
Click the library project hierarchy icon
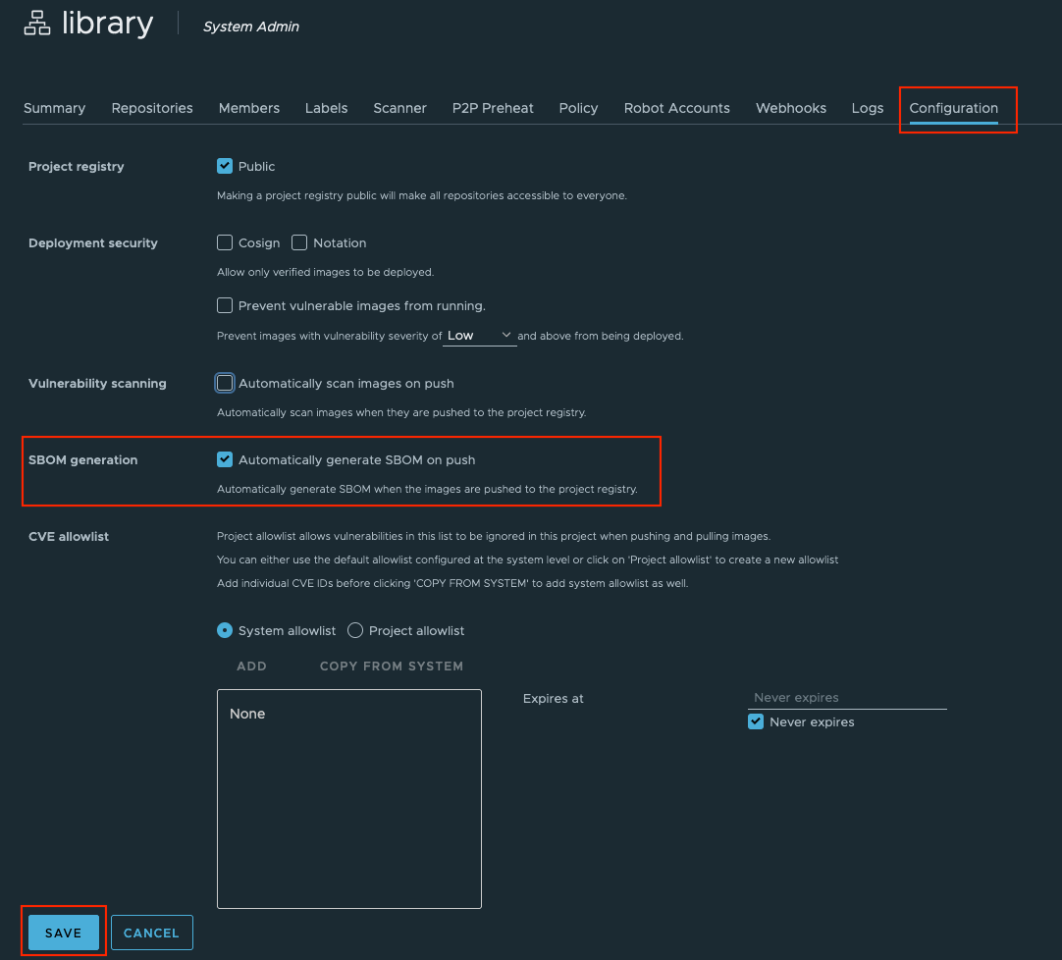pos(35,22)
